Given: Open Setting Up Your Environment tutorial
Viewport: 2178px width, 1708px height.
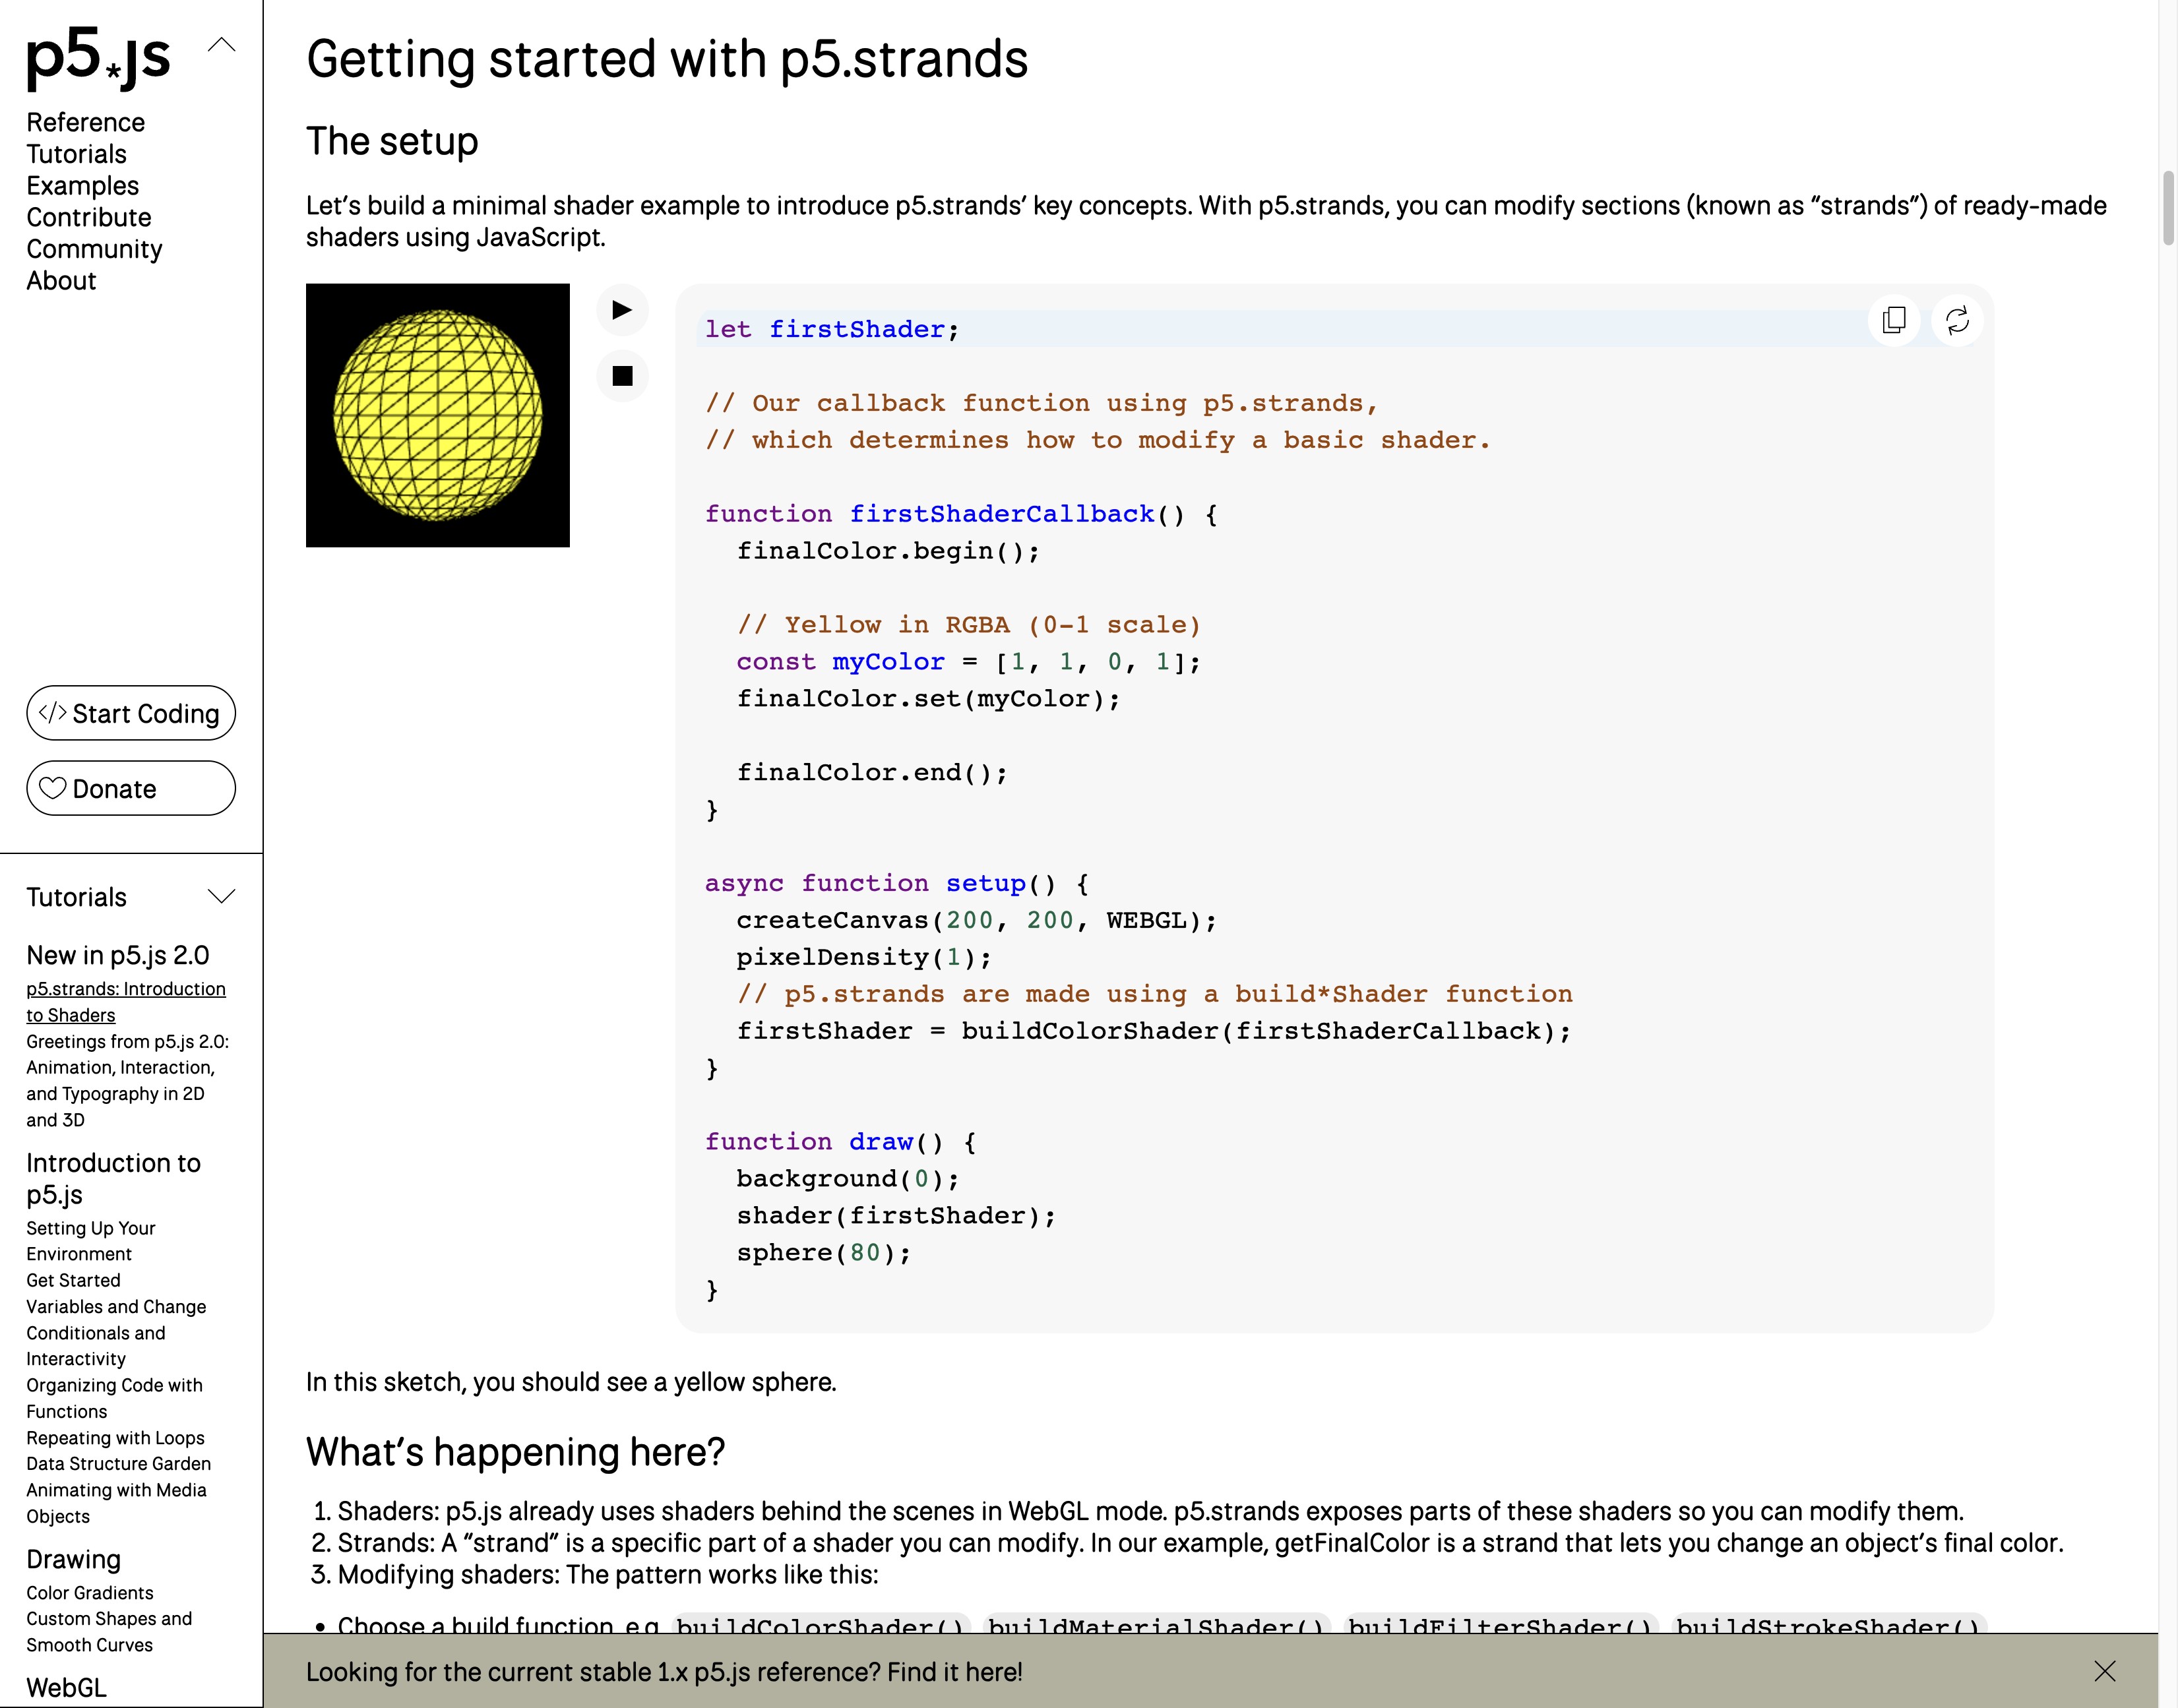Looking at the screenshot, I should (x=91, y=1241).
